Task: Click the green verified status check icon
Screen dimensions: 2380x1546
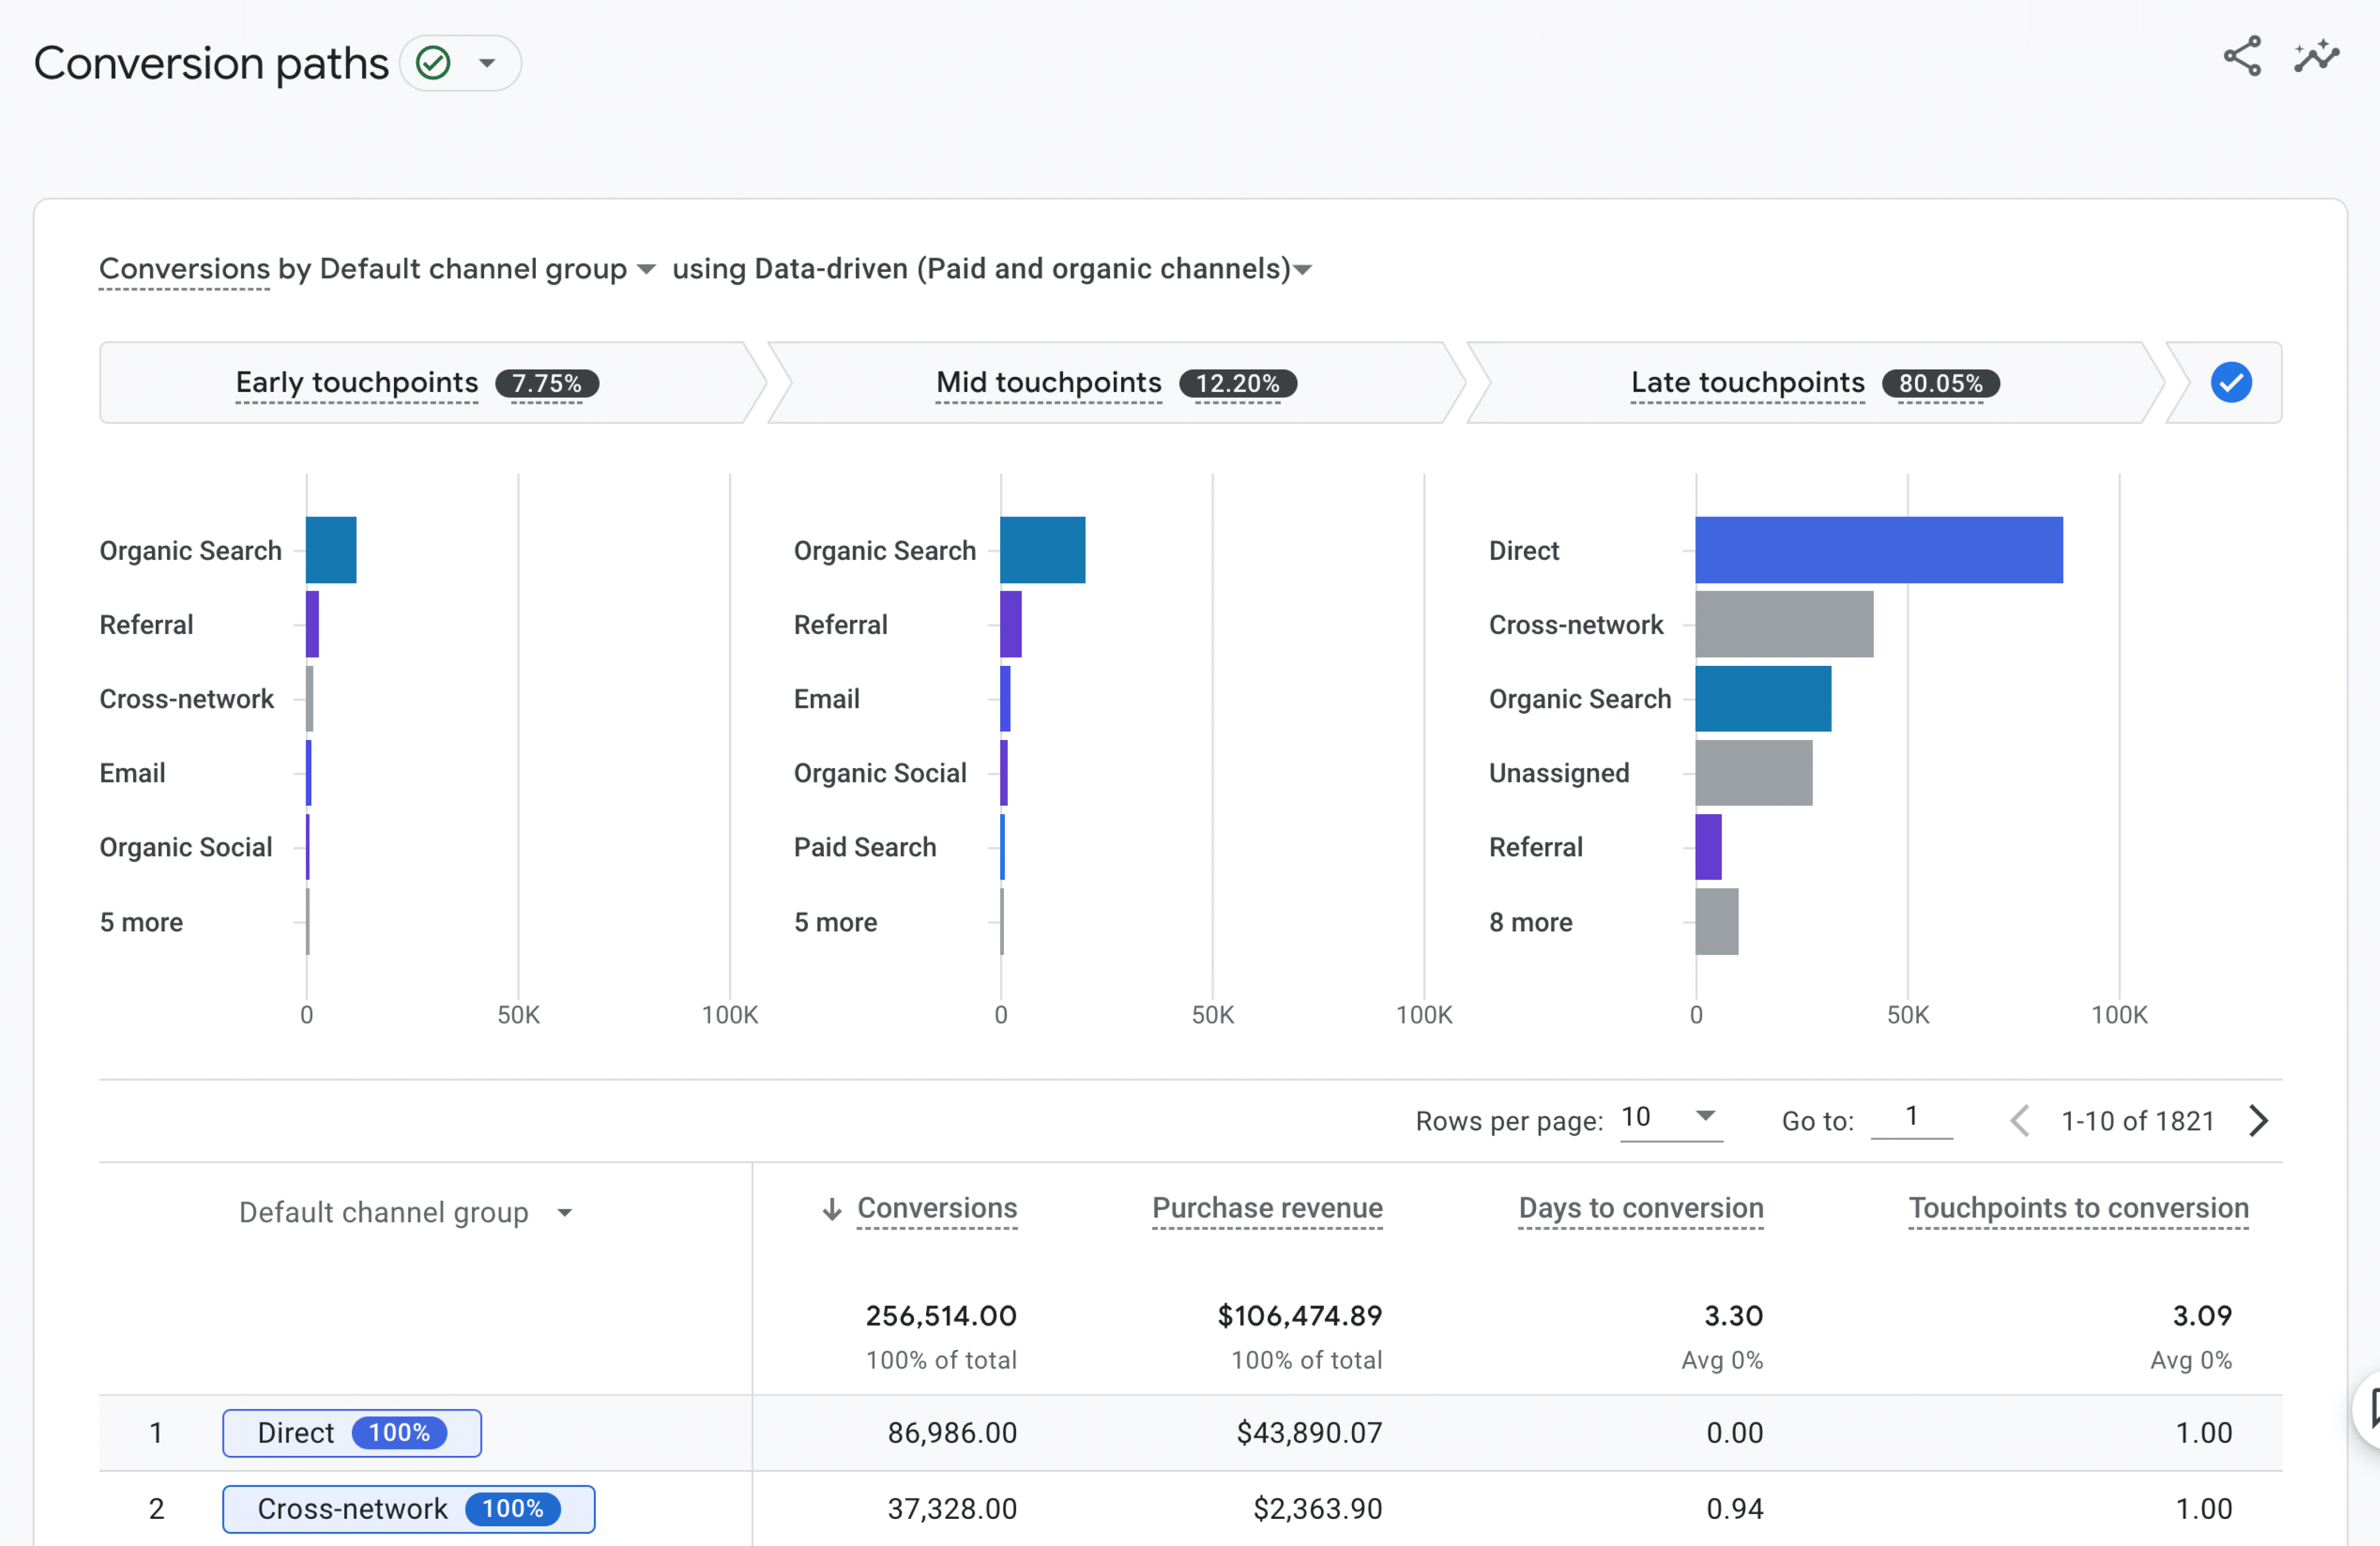Action: 433,63
